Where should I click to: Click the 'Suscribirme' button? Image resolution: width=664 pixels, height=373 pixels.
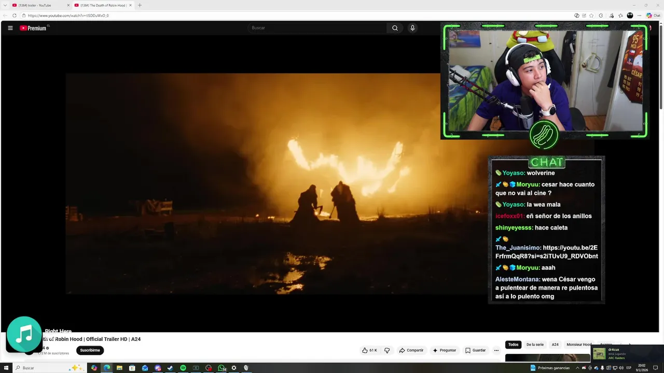(x=90, y=350)
